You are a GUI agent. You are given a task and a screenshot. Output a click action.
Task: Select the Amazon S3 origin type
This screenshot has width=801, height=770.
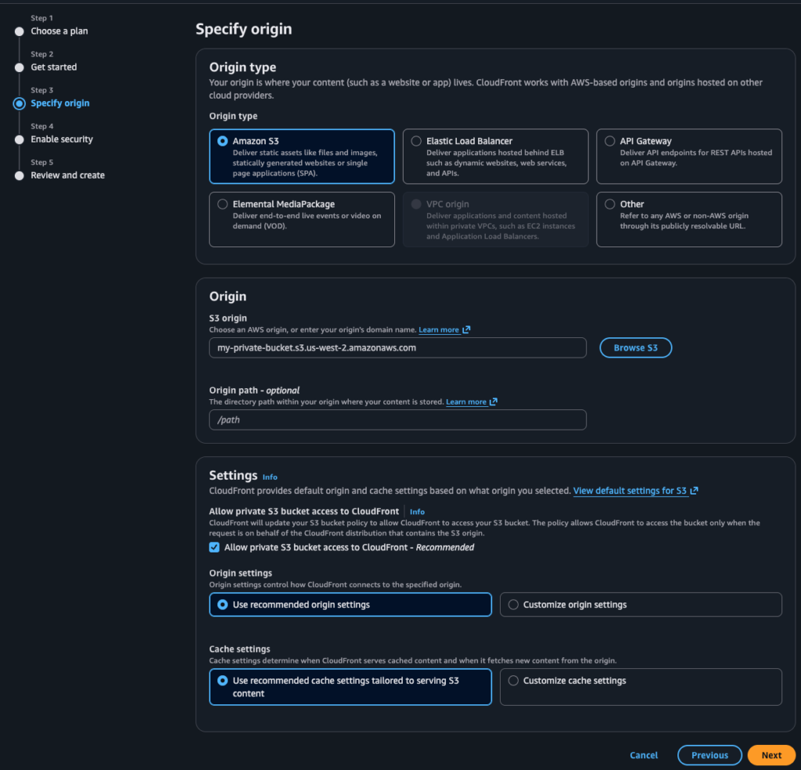[x=301, y=157]
